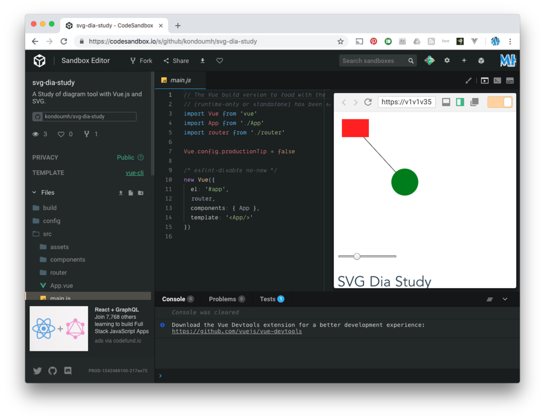Open the GitHub icon in sidebar footer
The image size is (545, 419).
[53, 371]
